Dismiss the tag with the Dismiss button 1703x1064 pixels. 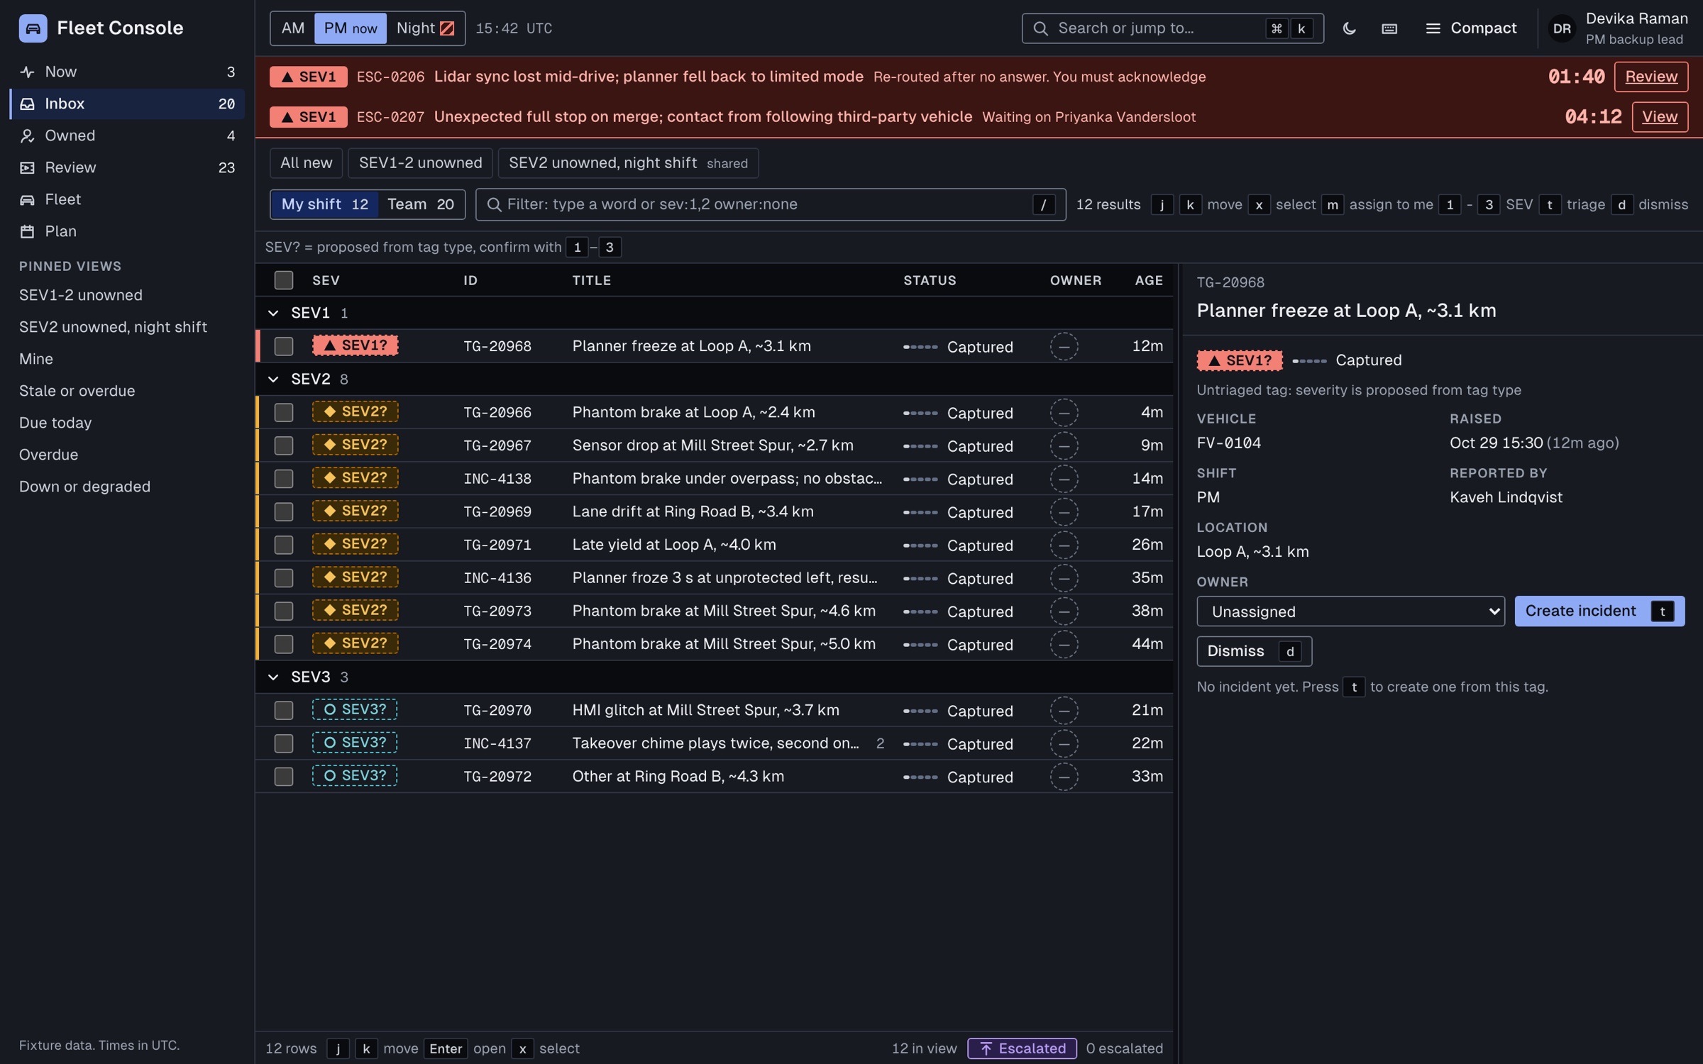click(x=1254, y=651)
